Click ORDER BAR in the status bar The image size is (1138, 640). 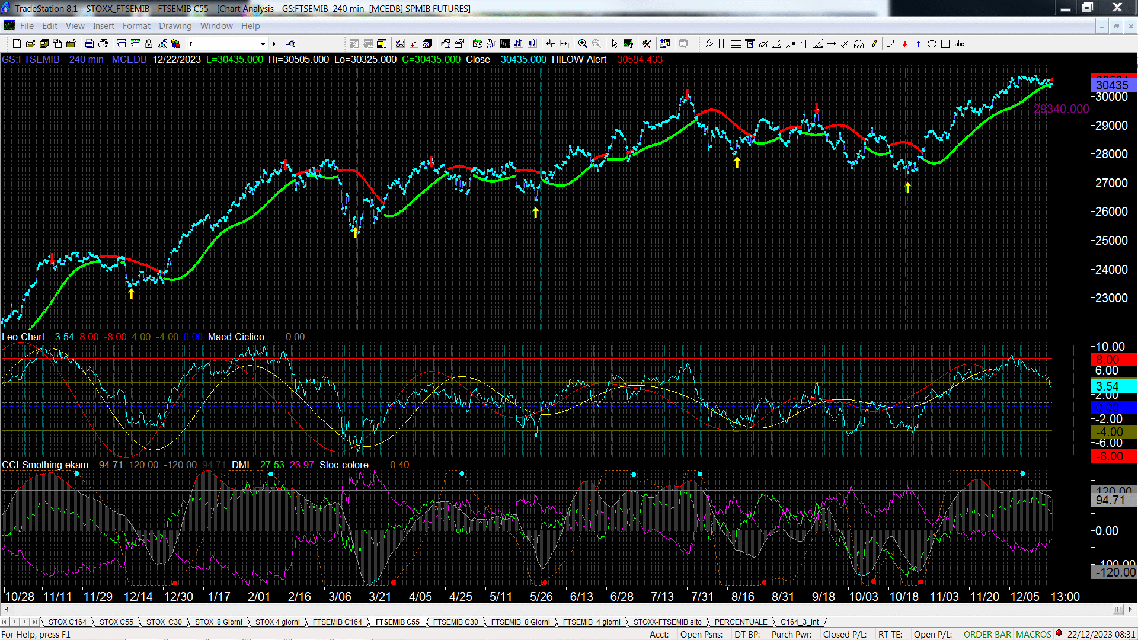987,635
